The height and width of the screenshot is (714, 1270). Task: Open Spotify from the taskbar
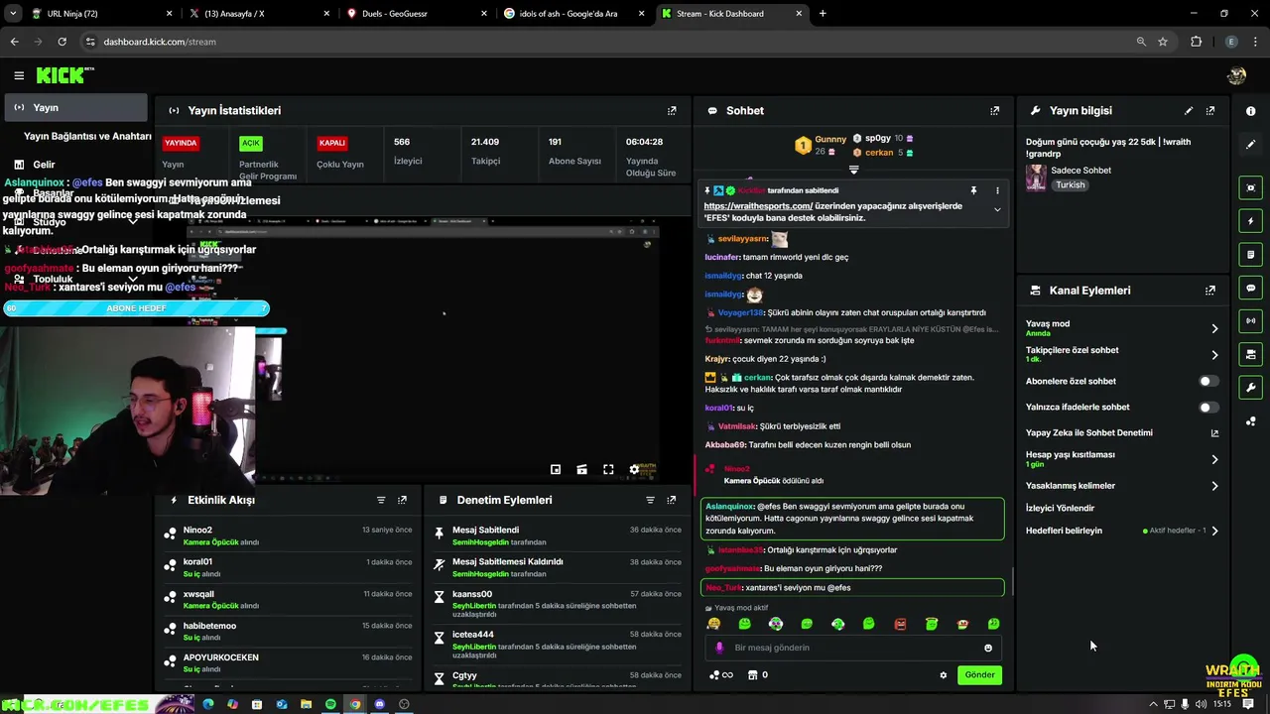click(330, 704)
